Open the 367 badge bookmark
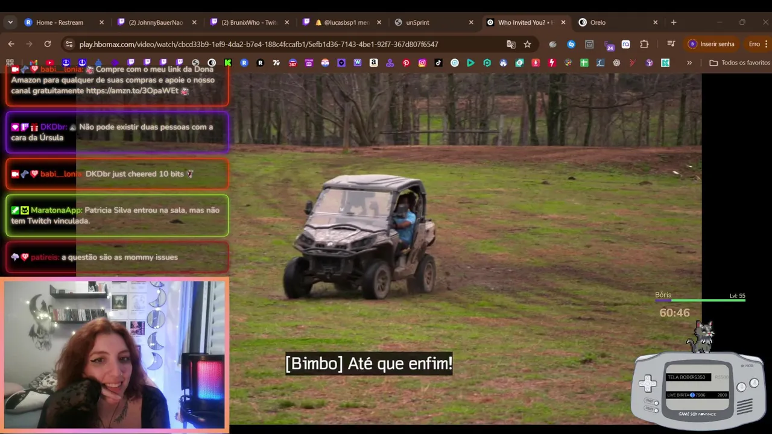The width and height of the screenshot is (772, 434). [293, 63]
